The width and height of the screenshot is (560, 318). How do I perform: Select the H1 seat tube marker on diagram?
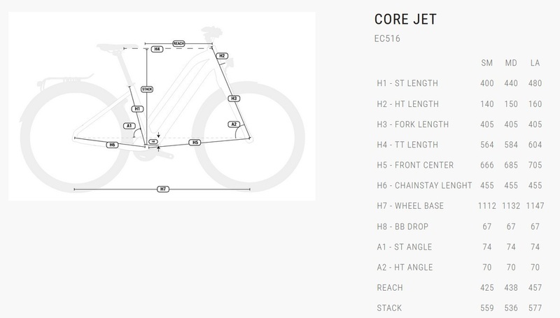[137, 109]
